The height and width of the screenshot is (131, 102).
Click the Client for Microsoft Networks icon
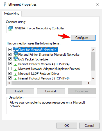pos(15,50)
